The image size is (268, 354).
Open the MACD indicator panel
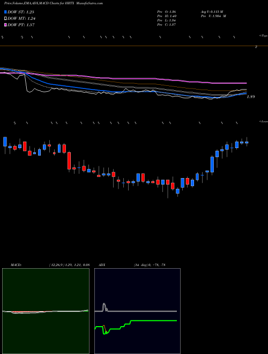pyautogui.click(x=46, y=311)
